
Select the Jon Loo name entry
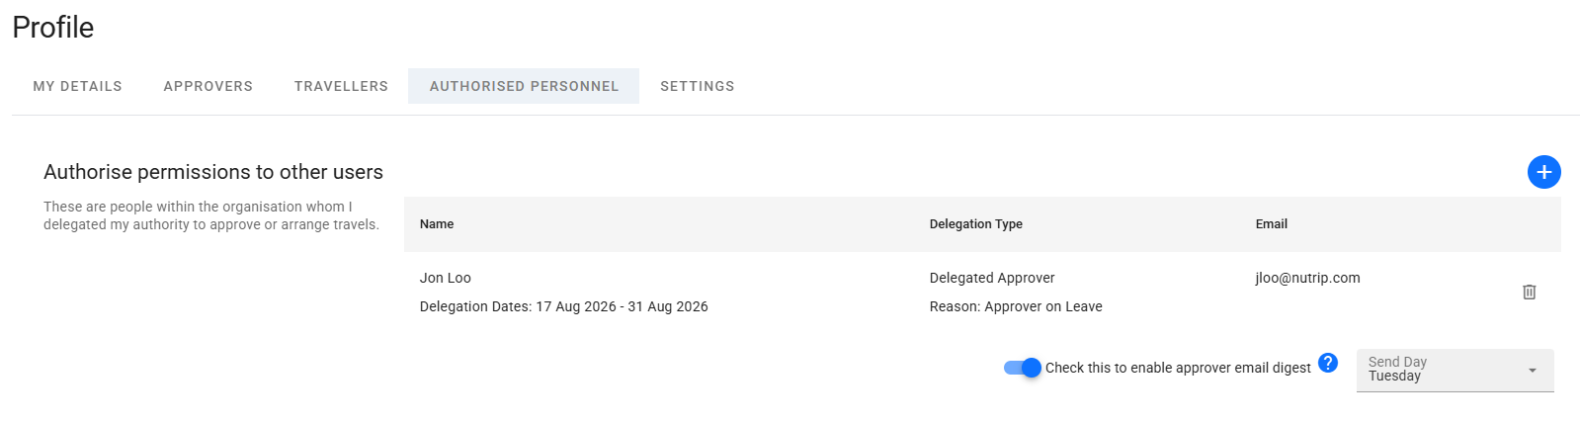coord(446,278)
